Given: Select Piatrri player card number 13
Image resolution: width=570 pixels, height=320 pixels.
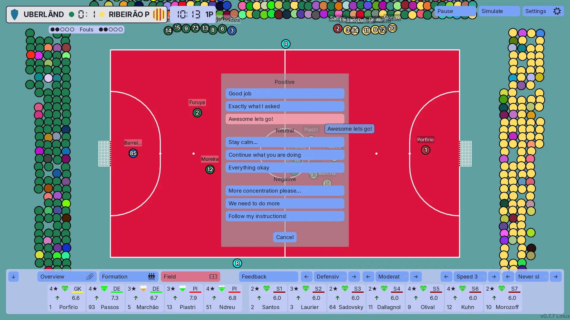Looking at the screenshot, I should tap(184, 298).
